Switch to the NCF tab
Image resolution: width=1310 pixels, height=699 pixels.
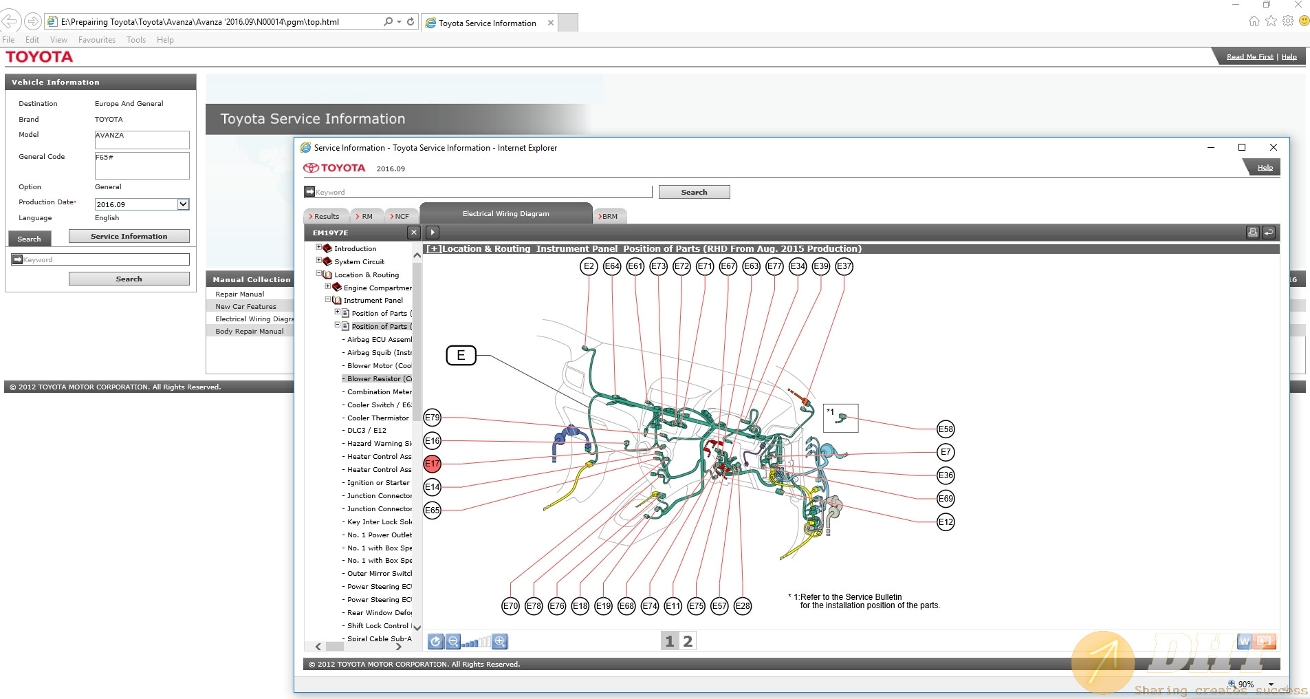[x=402, y=216]
